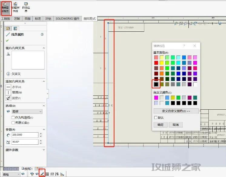The width and height of the screenshot is (226, 177).
Task: Confirm line properties with the green checkmark
Action: [7, 40]
